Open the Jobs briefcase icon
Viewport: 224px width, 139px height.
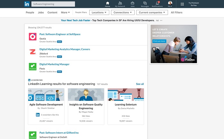[132, 3]
